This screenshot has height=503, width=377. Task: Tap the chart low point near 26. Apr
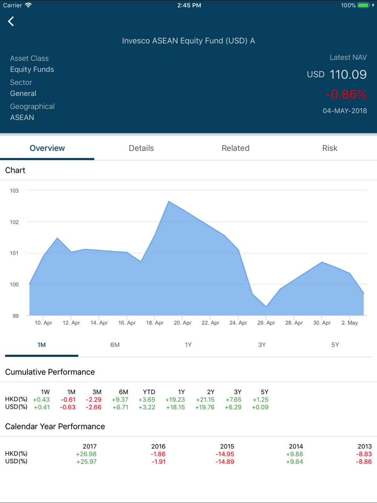[266, 306]
